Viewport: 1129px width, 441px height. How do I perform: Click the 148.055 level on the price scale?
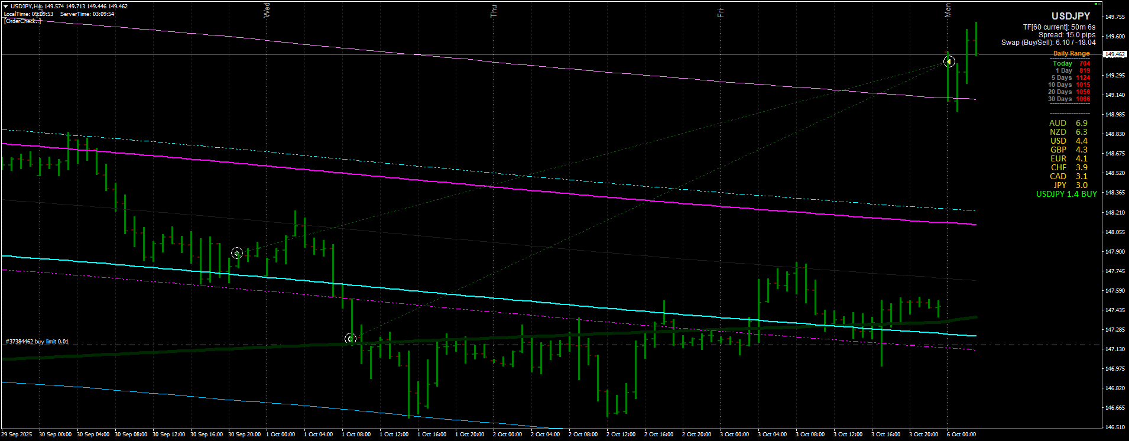[1115, 232]
